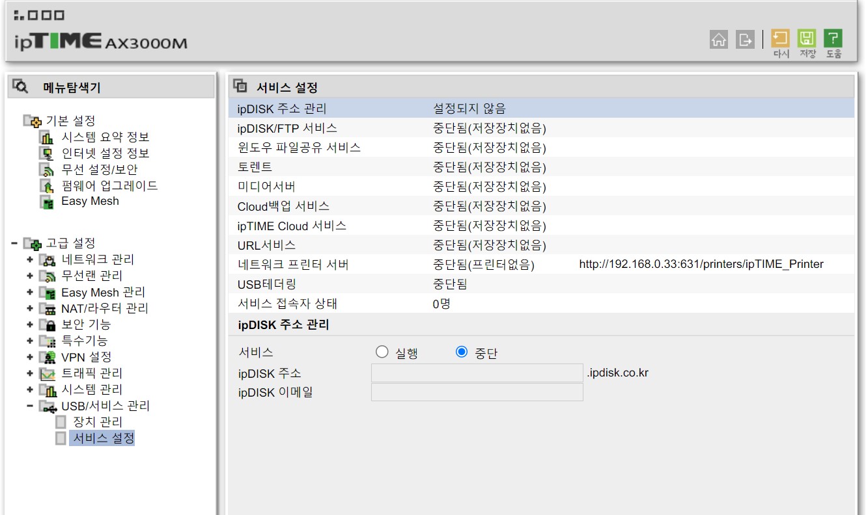Click the 다시 (reload) icon
868x515 pixels.
(780, 38)
